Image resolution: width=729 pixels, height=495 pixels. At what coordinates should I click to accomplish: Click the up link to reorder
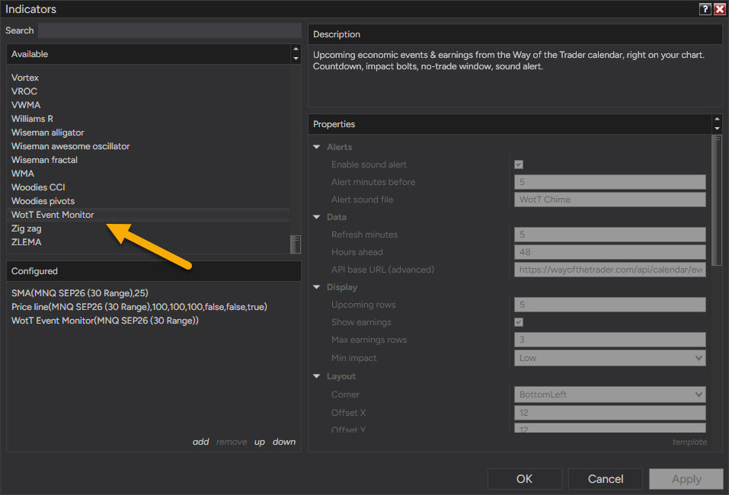[x=260, y=442]
